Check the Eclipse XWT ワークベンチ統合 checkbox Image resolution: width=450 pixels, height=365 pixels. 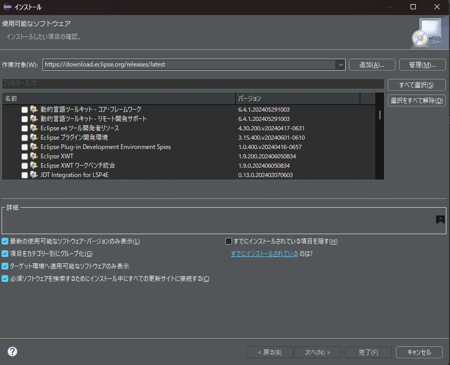click(x=25, y=166)
